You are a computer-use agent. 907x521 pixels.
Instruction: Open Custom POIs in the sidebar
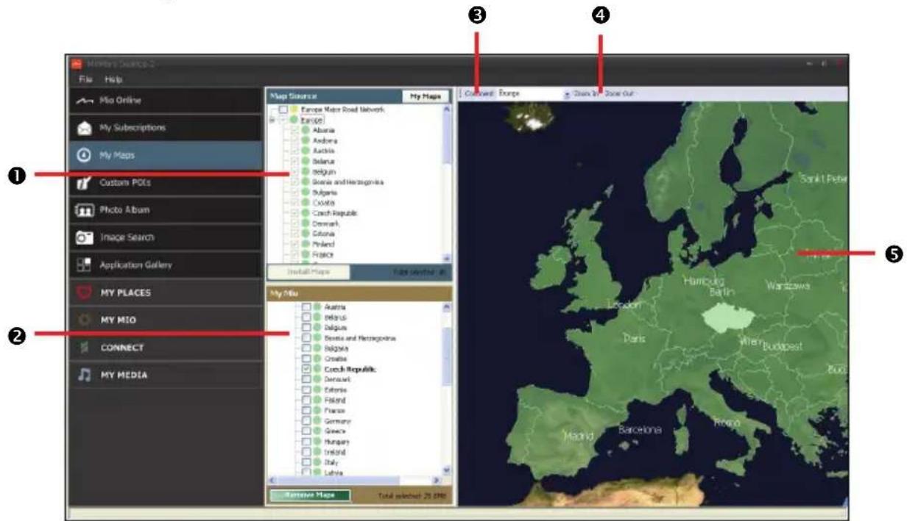click(166, 182)
